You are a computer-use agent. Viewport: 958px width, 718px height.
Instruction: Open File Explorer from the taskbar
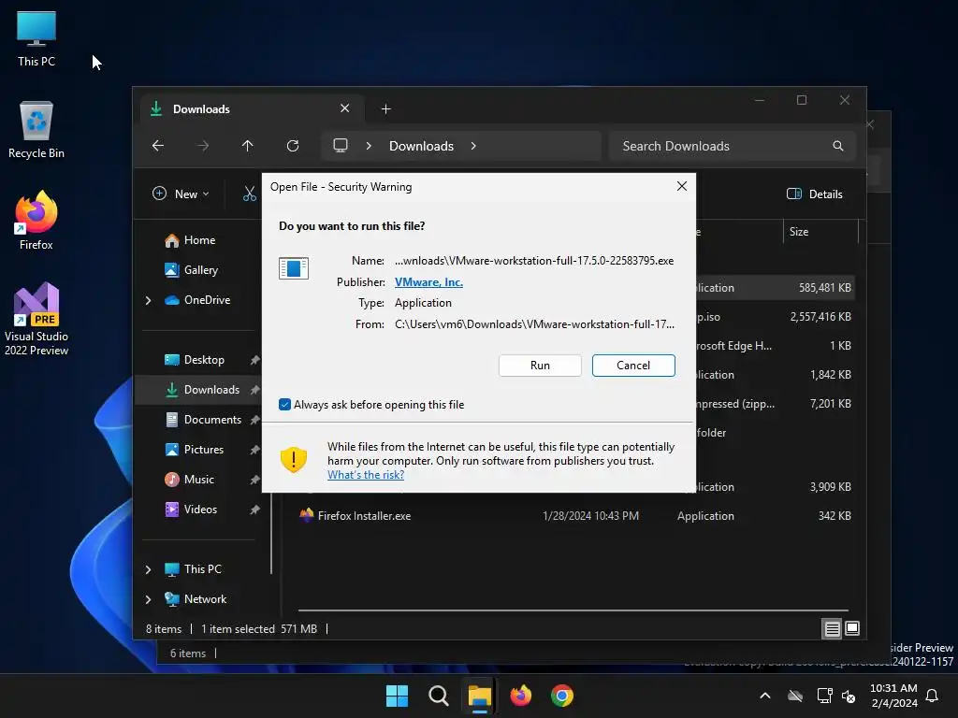point(480,696)
